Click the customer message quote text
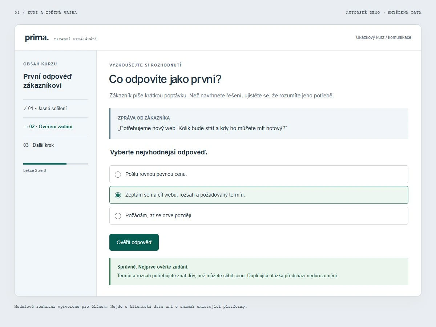 (202, 128)
